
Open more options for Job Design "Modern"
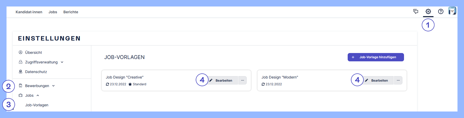click(x=398, y=80)
